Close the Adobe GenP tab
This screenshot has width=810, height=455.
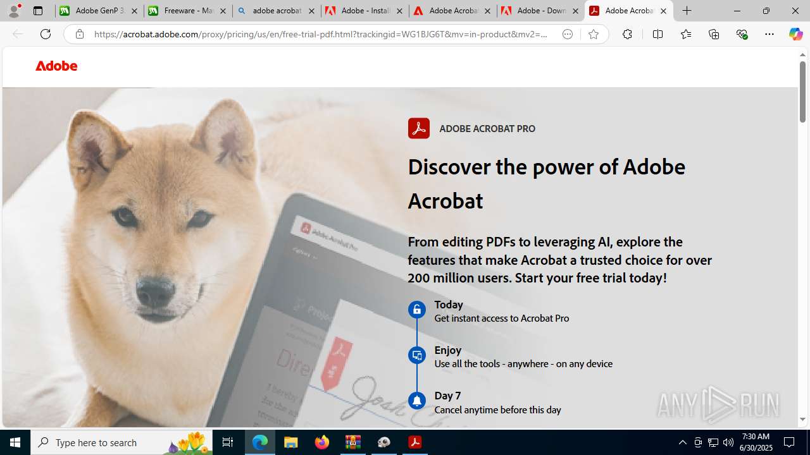pos(135,11)
